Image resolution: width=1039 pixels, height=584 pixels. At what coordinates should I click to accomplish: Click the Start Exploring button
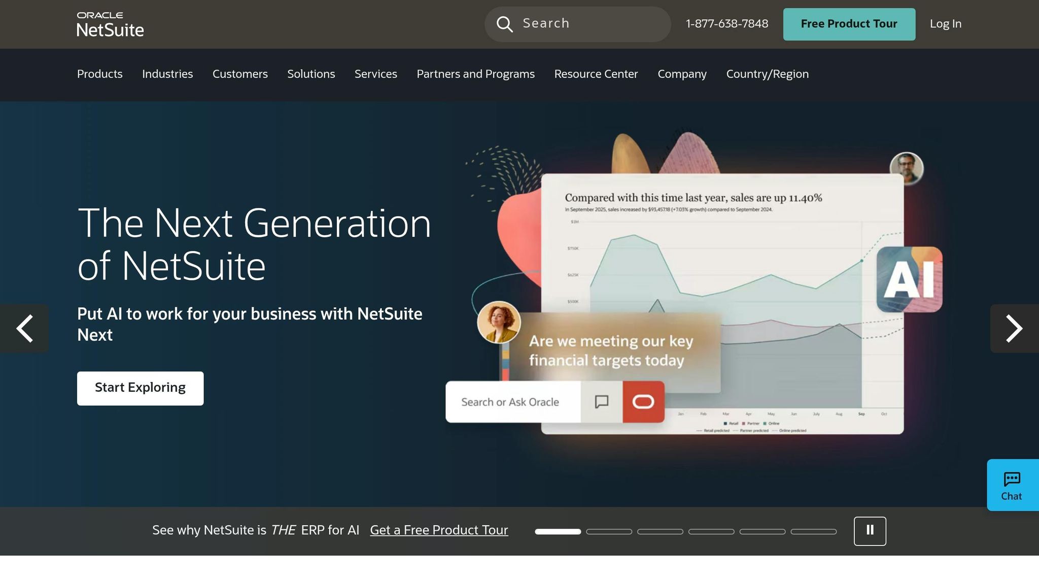tap(140, 388)
